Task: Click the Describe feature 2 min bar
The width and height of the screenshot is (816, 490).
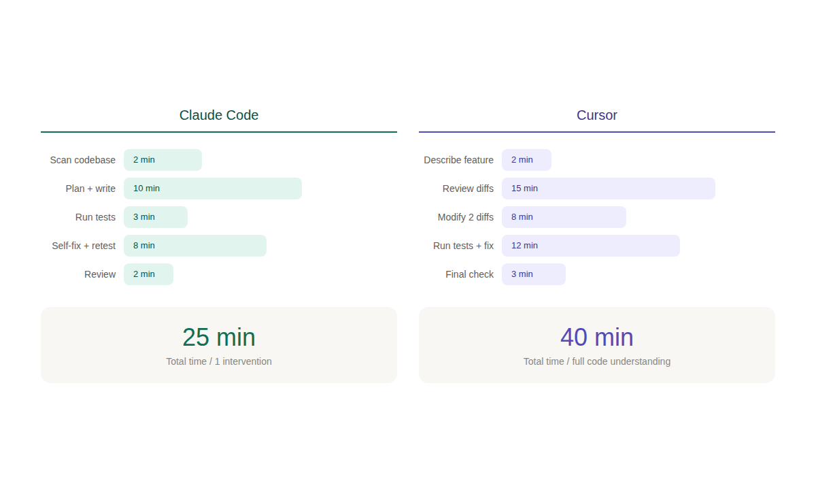Action: [526, 160]
